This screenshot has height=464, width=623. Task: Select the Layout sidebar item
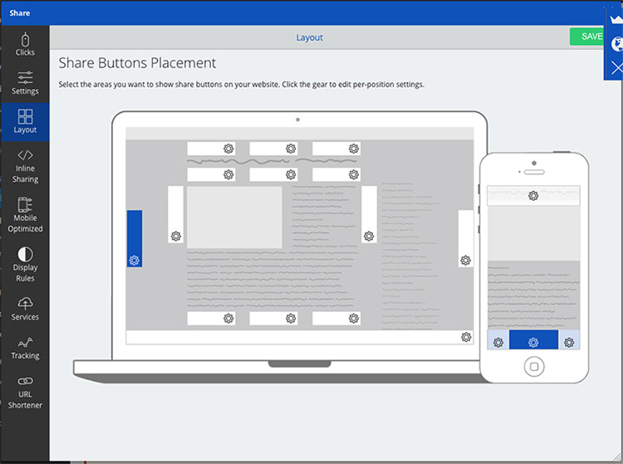pos(25,122)
